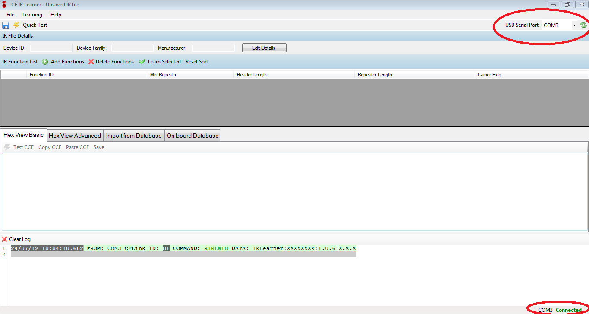Click Reset Sort in function list toolbar

click(x=196, y=62)
